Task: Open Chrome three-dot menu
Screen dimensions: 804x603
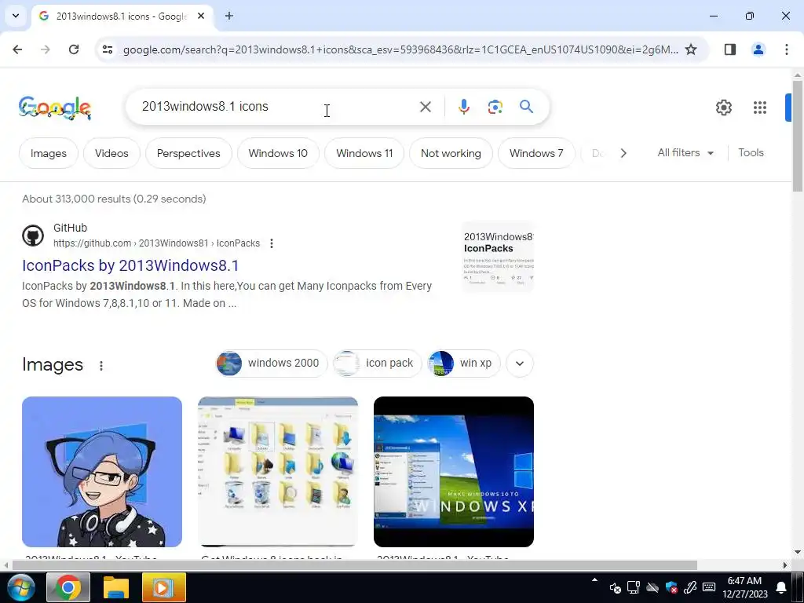Action: (786, 49)
